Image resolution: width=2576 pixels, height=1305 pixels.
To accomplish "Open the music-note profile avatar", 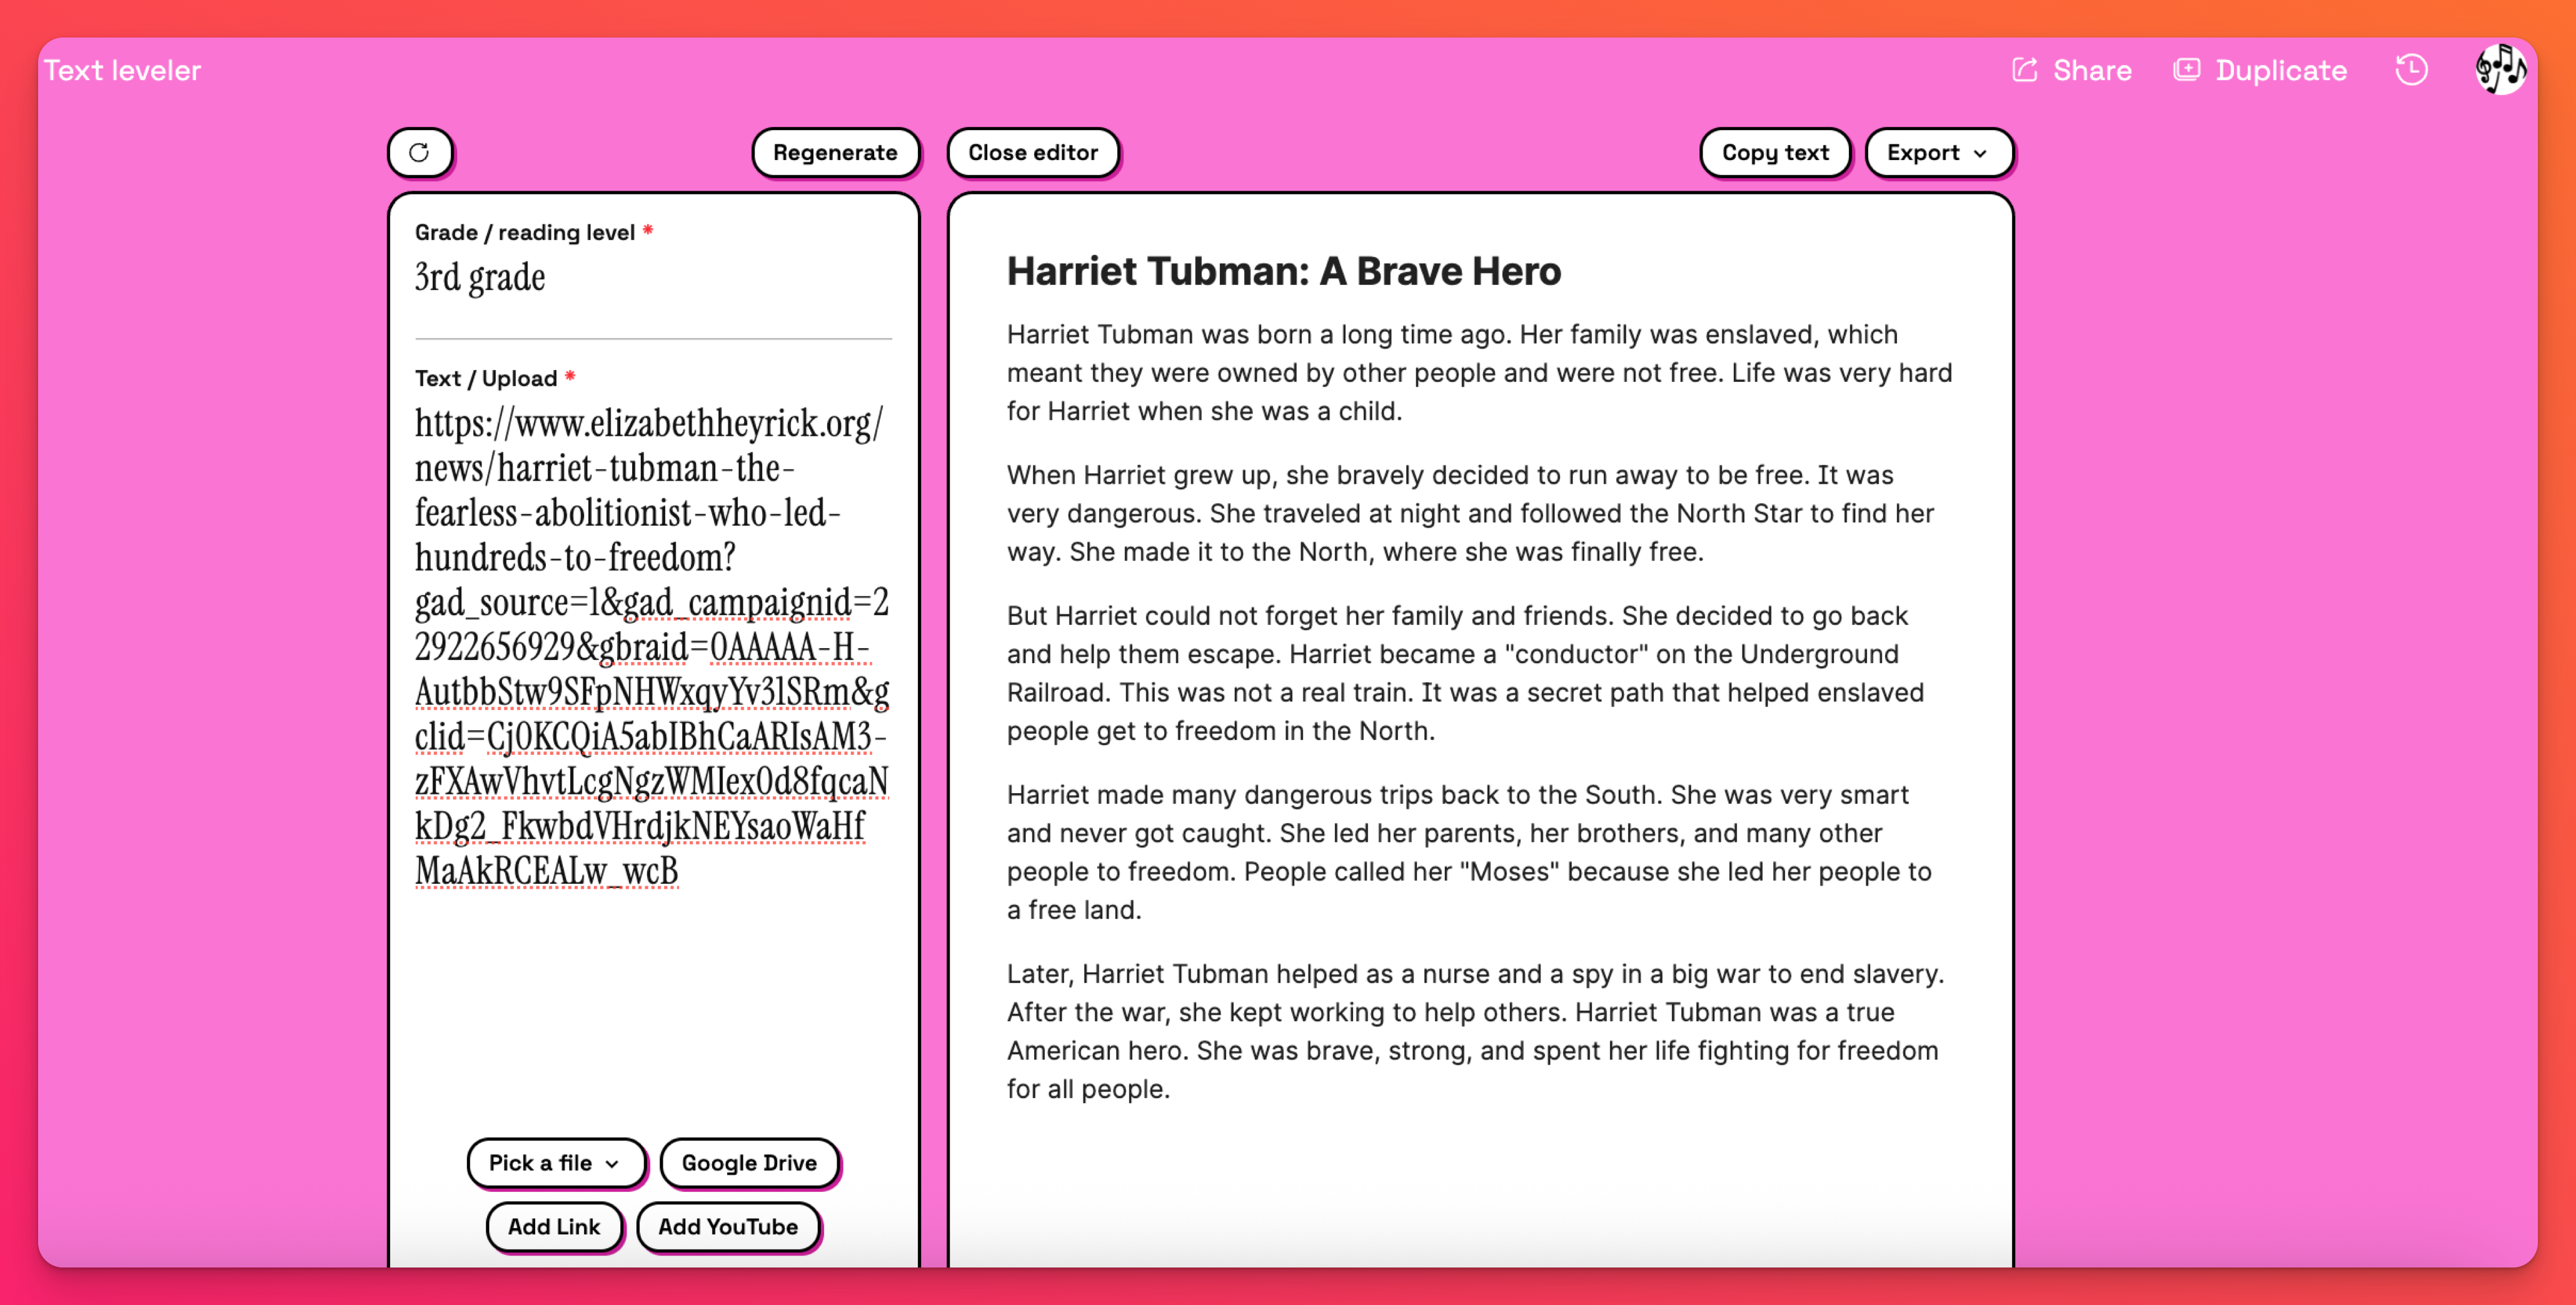I will (x=2499, y=70).
